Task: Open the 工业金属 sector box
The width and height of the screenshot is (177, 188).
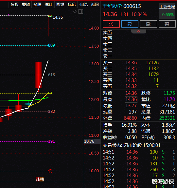Action: (167, 11)
